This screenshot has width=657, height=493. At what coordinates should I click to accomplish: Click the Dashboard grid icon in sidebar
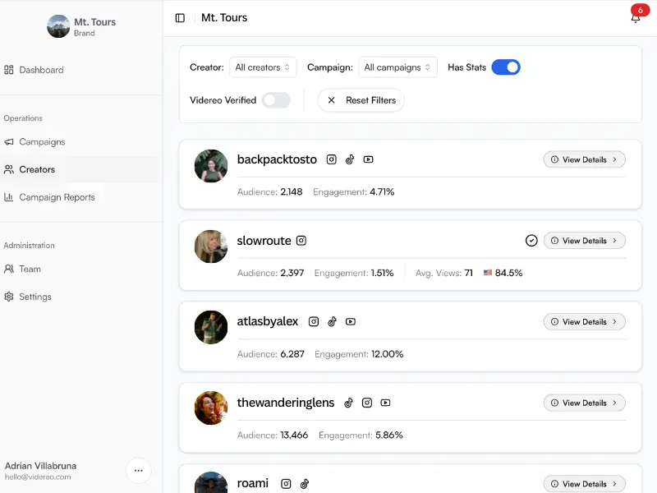coord(11,70)
